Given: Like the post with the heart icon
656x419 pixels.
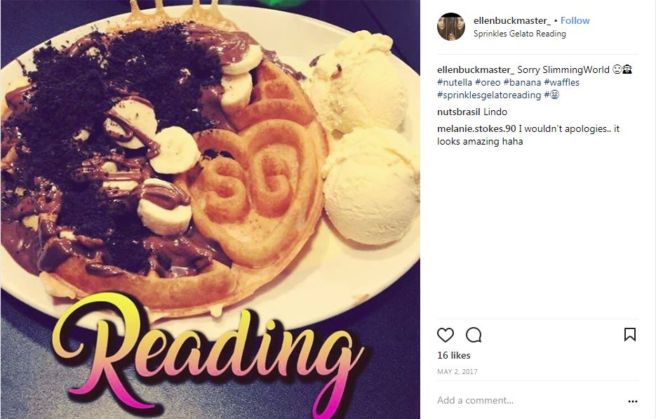Looking at the screenshot, I should [x=445, y=335].
